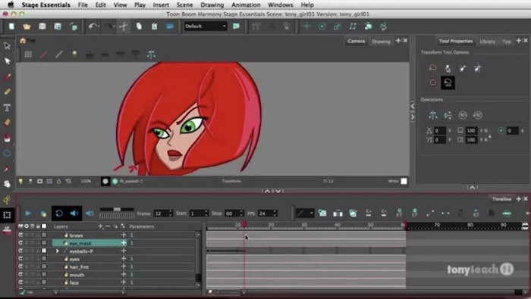This screenshot has height=299, width=531.
Task: Click Flip Horizontal in Operations section
Action: (433, 115)
